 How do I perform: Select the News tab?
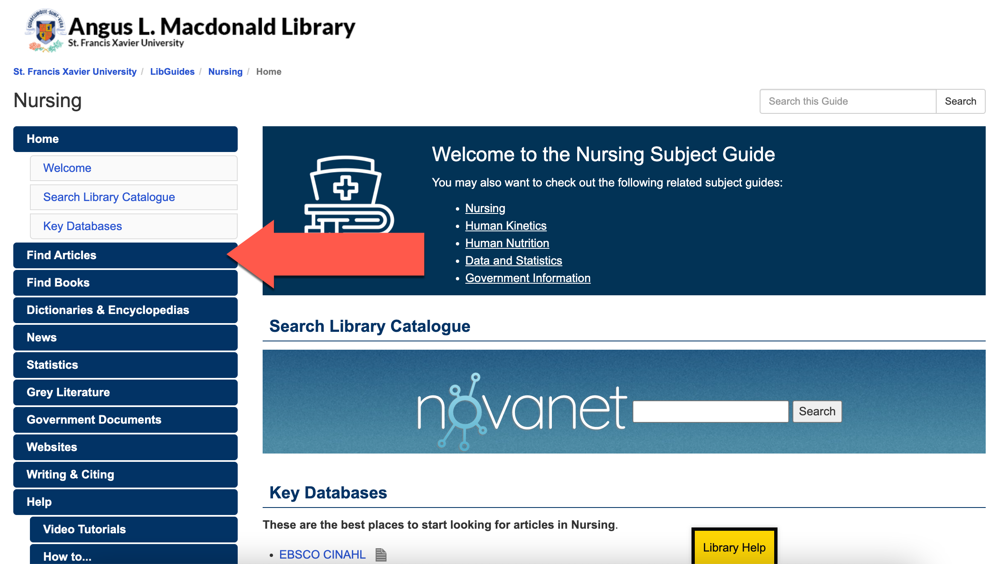[125, 338]
